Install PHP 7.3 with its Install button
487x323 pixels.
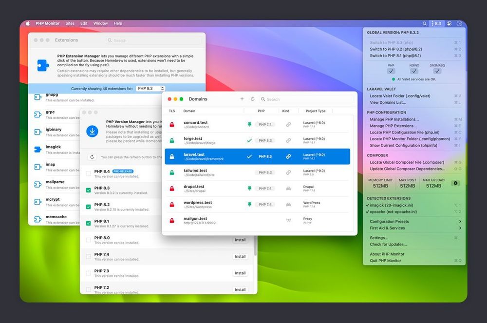(x=240, y=273)
